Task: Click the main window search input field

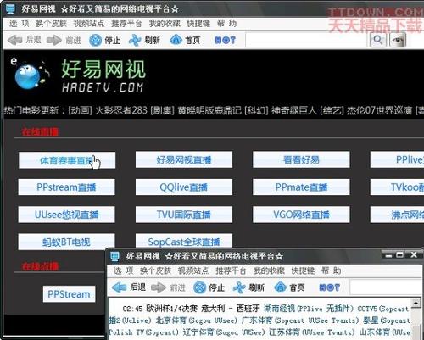Action: click(307, 40)
